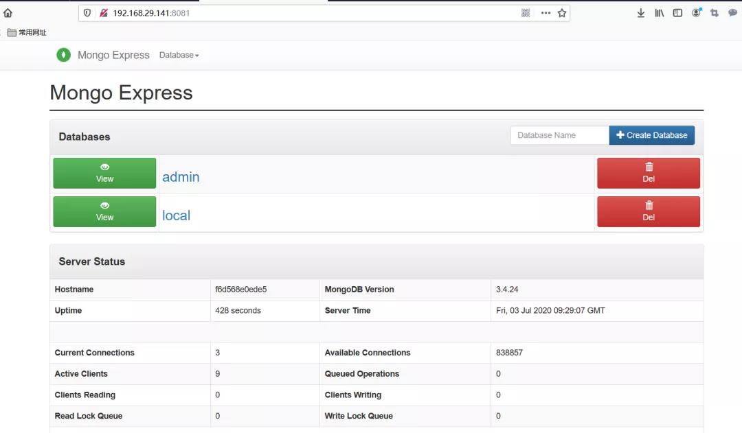The width and height of the screenshot is (742, 433).
Task: View the local database
Action: (x=104, y=211)
